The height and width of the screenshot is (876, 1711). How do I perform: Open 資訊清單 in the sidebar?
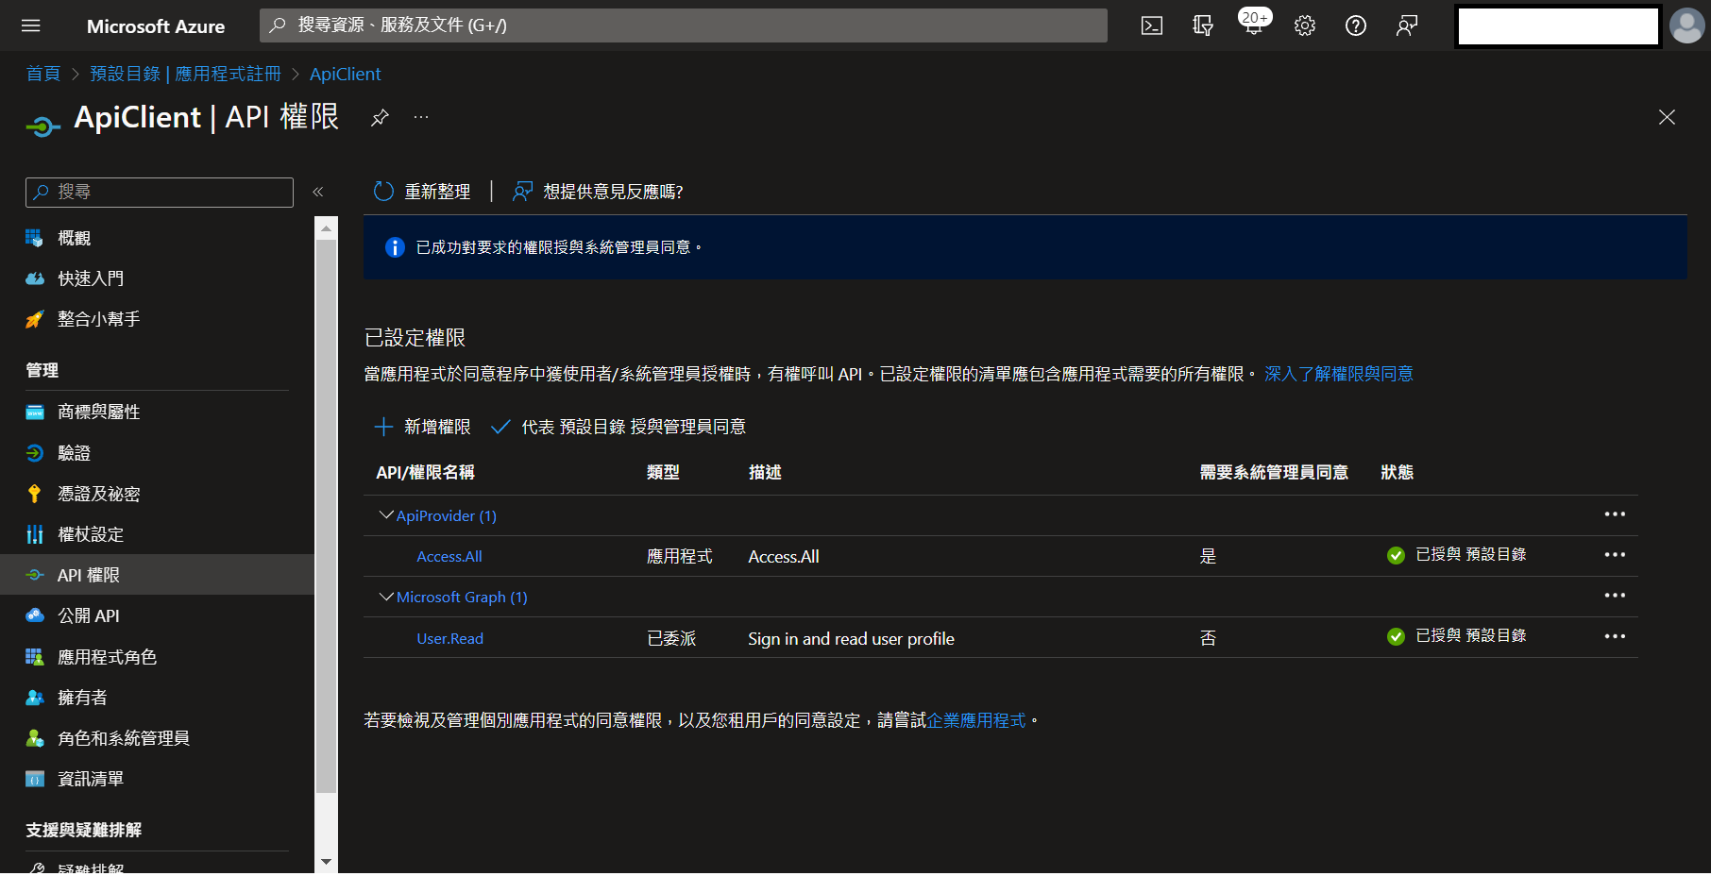coord(91,779)
